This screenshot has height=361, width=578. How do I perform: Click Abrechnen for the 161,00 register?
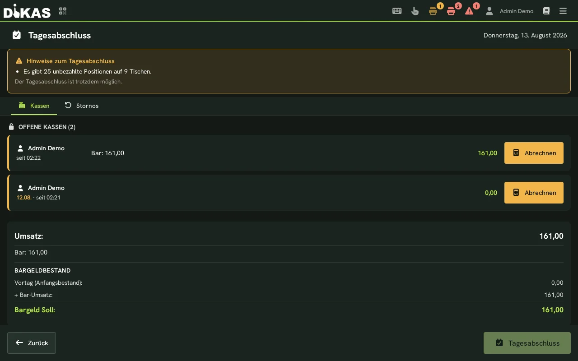pos(534,153)
